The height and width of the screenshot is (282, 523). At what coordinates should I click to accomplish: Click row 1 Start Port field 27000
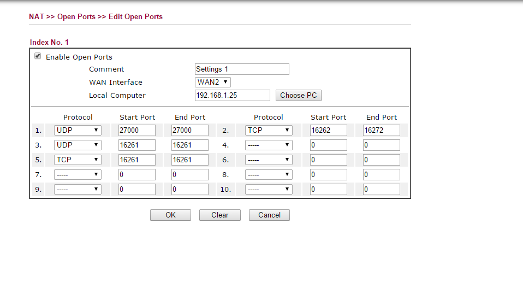pos(136,131)
